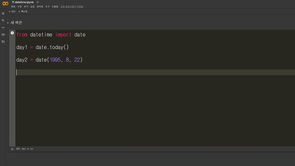Open the code snippets sidebar icon
The width and height of the screenshot is (295, 166).
3,28
